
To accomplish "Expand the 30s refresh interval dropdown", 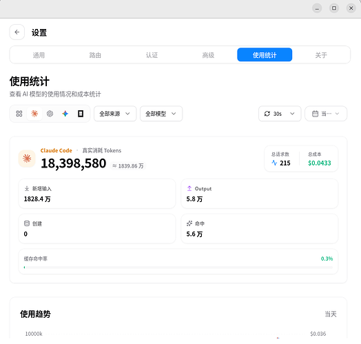I will (280, 114).
